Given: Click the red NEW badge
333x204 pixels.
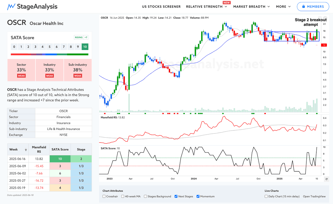Looking at the screenshot, I should pyautogui.click(x=226, y=3).
